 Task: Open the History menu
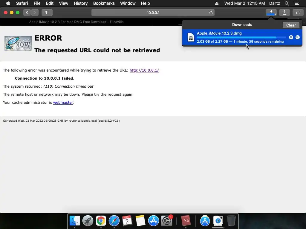point(81,3)
